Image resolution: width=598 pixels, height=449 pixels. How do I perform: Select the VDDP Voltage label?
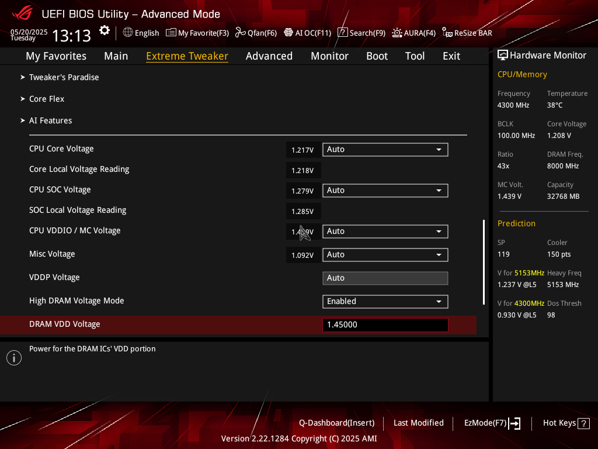pyautogui.click(x=54, y=278)
